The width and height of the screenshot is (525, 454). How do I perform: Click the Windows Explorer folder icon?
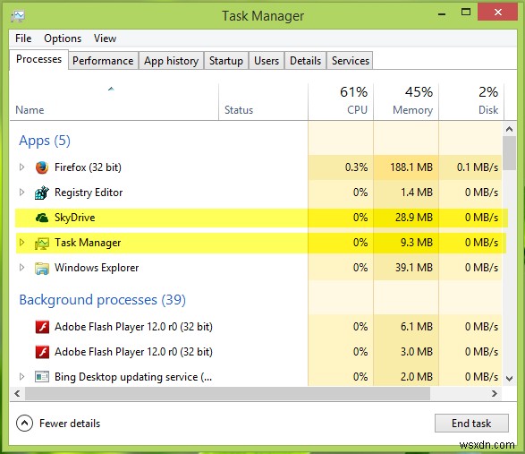(x=42, y=269)
